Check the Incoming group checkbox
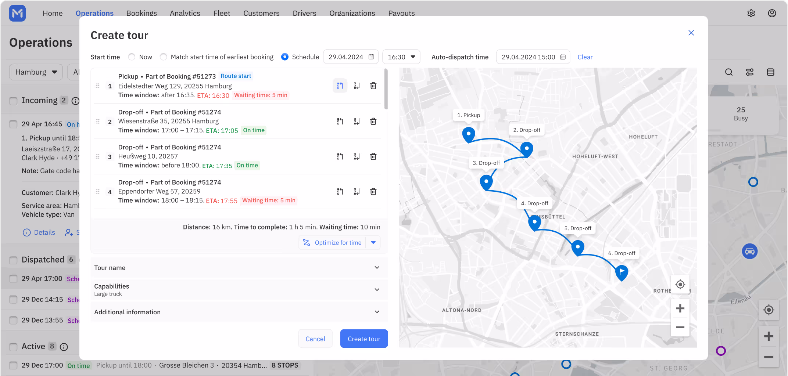This screenshot has width=788, height=376. 13,101
